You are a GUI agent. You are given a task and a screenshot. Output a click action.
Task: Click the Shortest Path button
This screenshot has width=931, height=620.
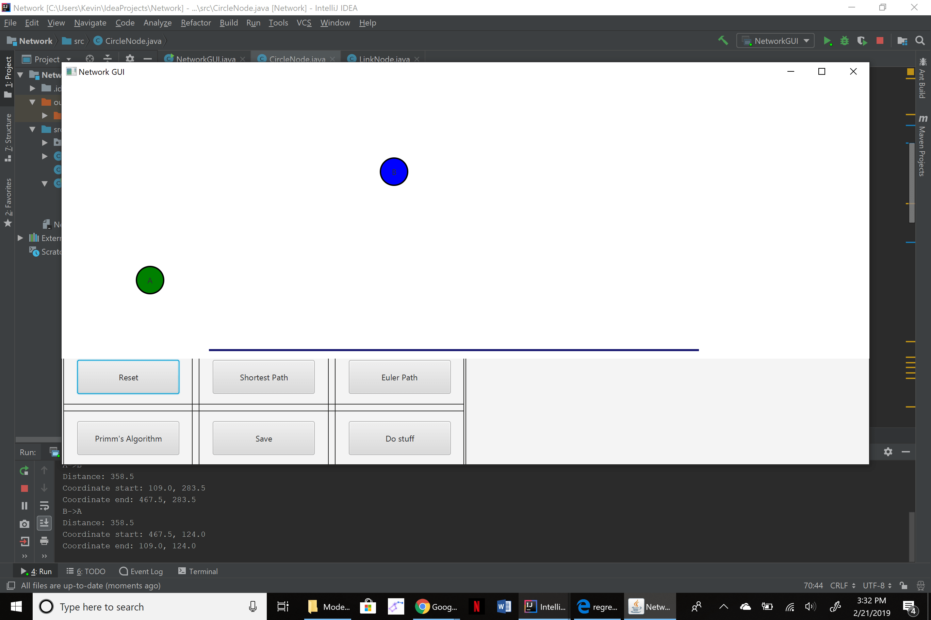tap(263, 377)
